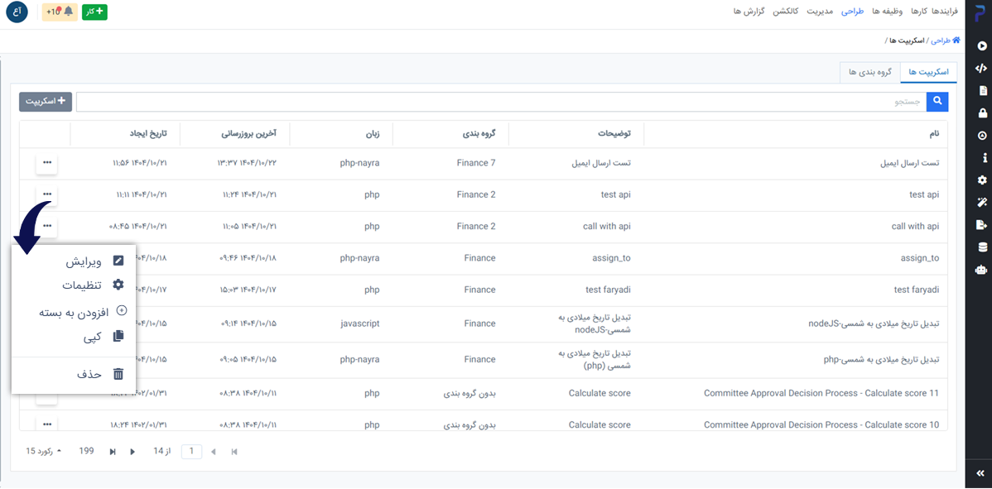Viewport: 992px width, 489px height.
Task: Click the robot icon in the sidebar
Action: click(x=981, y=269)
